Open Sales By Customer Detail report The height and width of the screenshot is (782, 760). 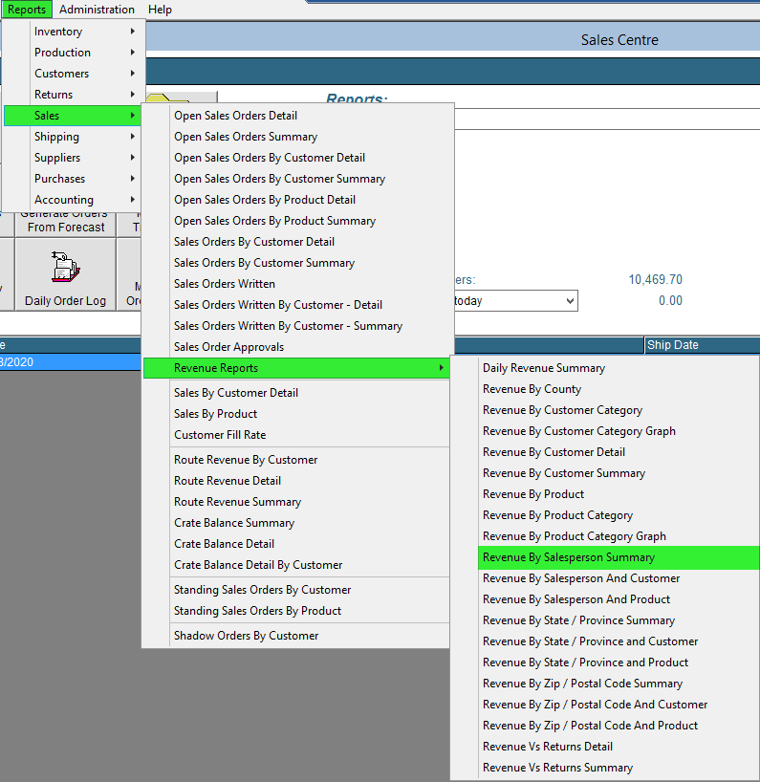click(x=296, y=393)
